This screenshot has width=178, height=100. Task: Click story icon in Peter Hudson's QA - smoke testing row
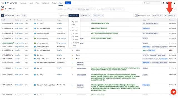(35, 38)
